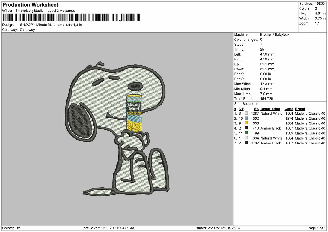Viewport: 328px width, 232px height.
Task: Click 'Natural White' description in stop row 1
Action: pyautogui.click(x=271, y=113)
